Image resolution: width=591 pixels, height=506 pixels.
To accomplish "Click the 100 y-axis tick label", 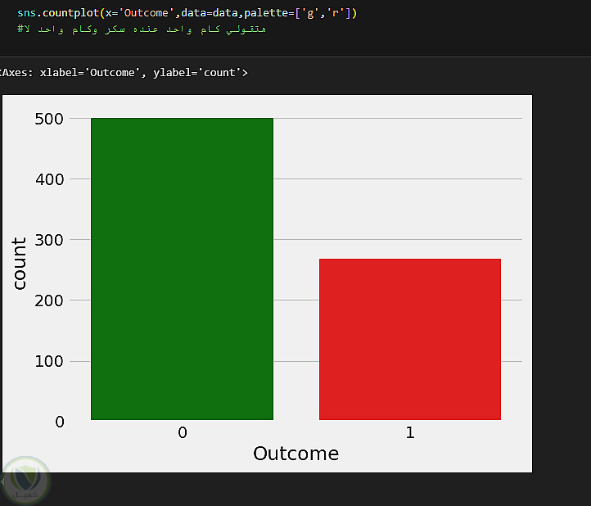I will tap(50, 361).
